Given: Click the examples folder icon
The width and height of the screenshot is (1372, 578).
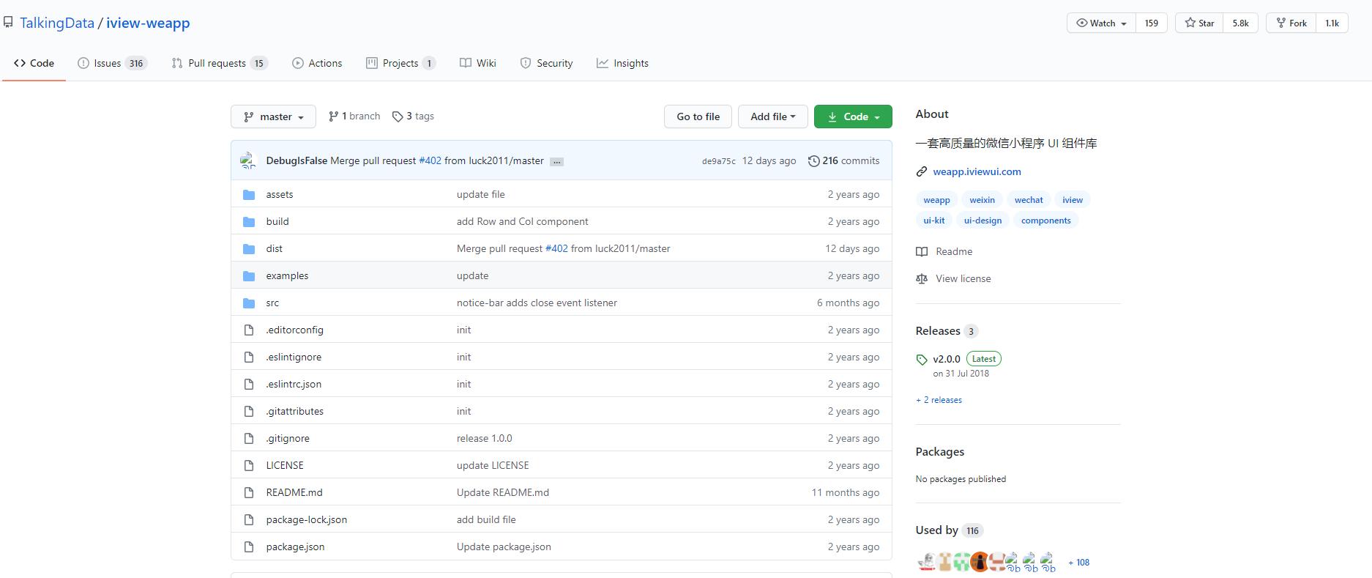Looking at the screenshot, I should coord(249,275).
